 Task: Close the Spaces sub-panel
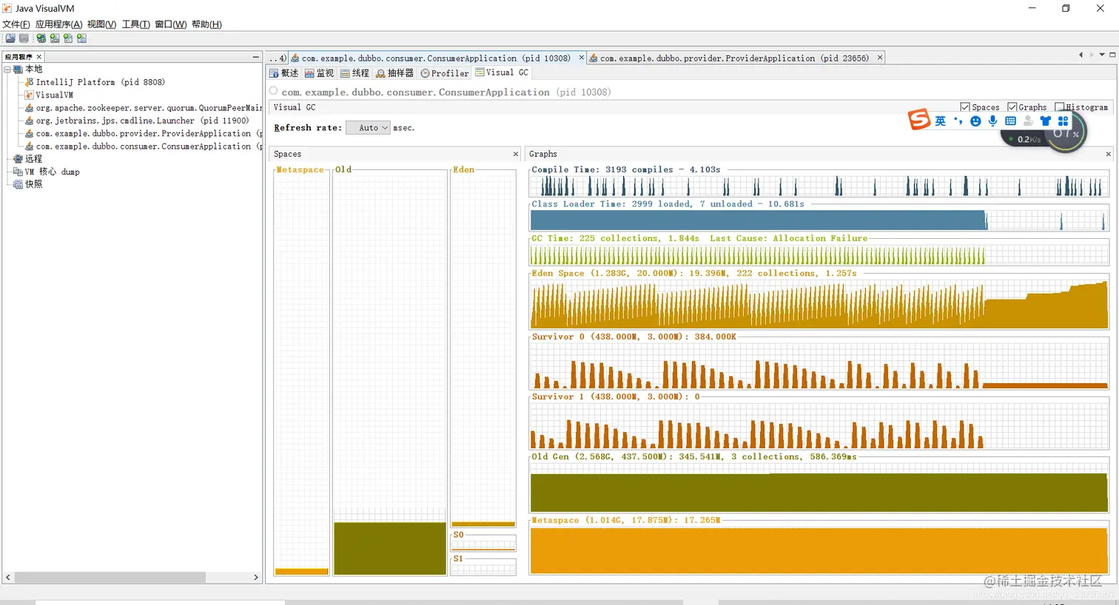516,154
